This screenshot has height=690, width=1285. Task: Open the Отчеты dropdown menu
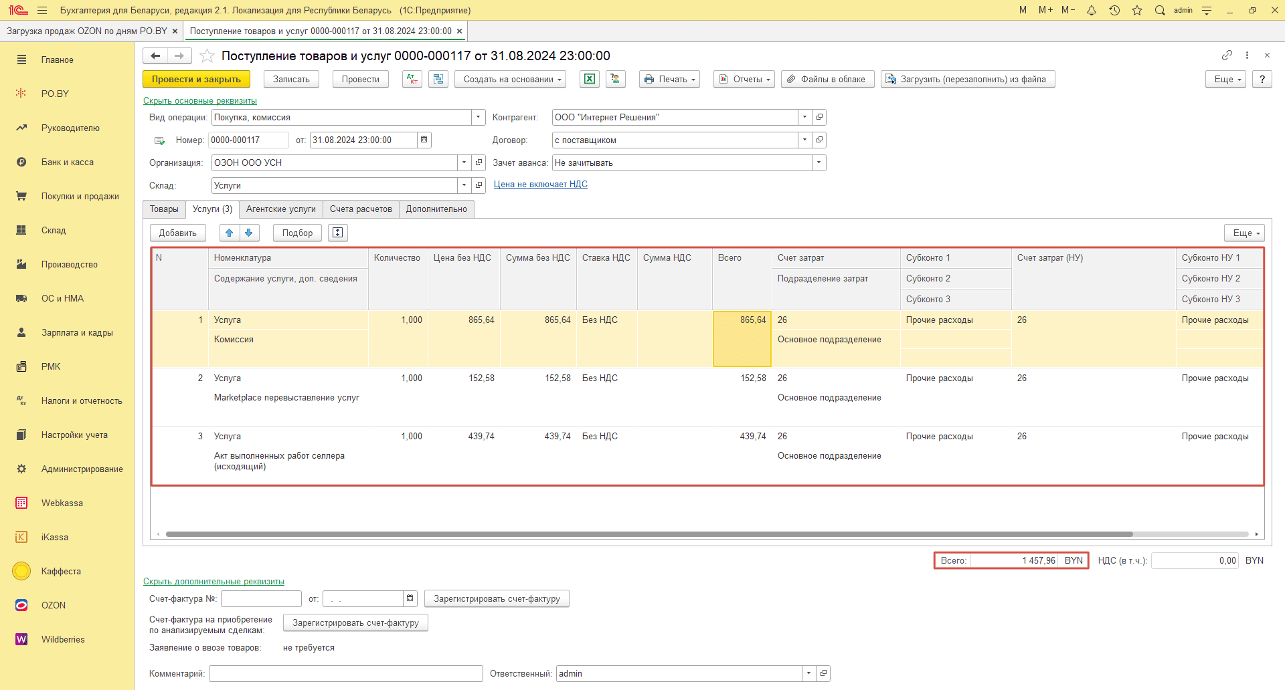(x=744, y=79)
